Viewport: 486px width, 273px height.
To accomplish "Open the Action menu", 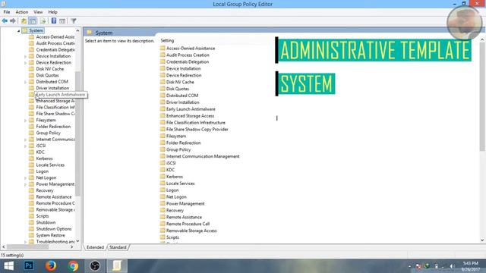I will [22, 12].
